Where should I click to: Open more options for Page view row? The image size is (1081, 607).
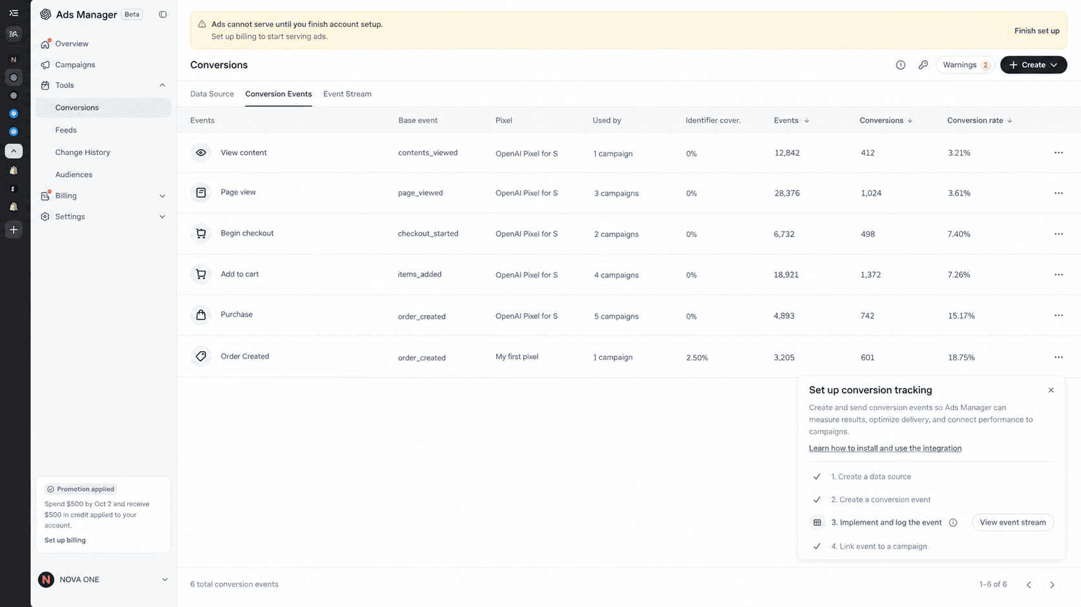point(1058,193)
